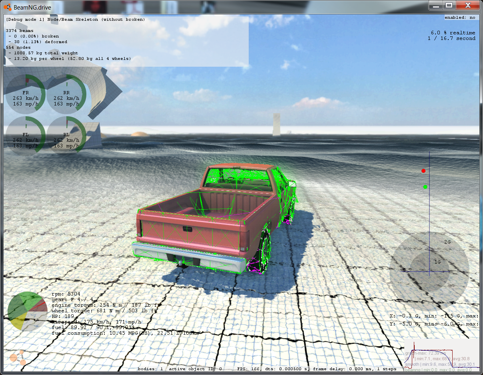Image resolution: width=483 pixels, height=375 pixels.
Task: Click the RR wheel speed gauge
Action: [66, 95]
